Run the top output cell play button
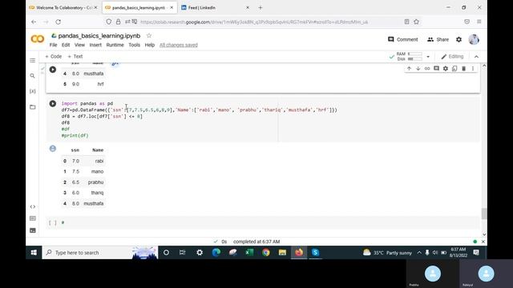This screenshot has height=288, width=513. pyautogui.click(x=53, y=70)
